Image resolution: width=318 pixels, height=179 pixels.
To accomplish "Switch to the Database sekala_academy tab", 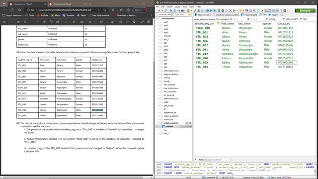I will [226, 15].
